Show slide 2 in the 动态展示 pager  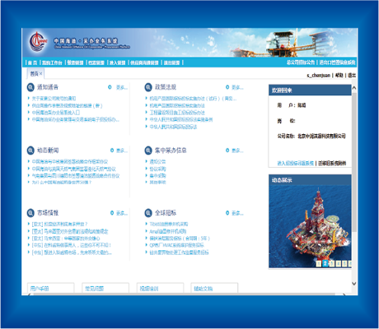[325, 263]
